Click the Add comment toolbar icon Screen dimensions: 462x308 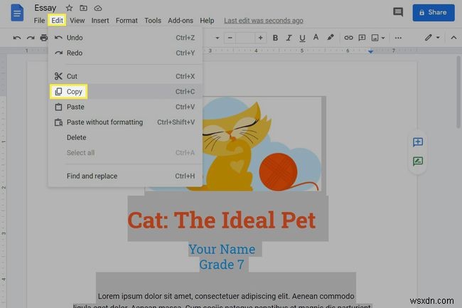coord(362,38)
